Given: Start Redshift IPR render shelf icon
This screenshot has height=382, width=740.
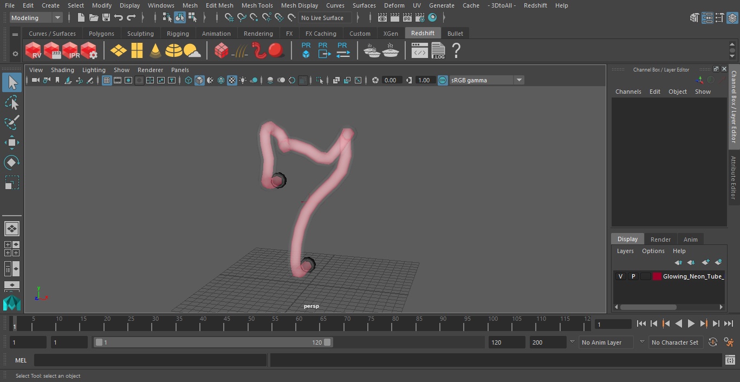Looking at the screenshot, I should (70, 51).
